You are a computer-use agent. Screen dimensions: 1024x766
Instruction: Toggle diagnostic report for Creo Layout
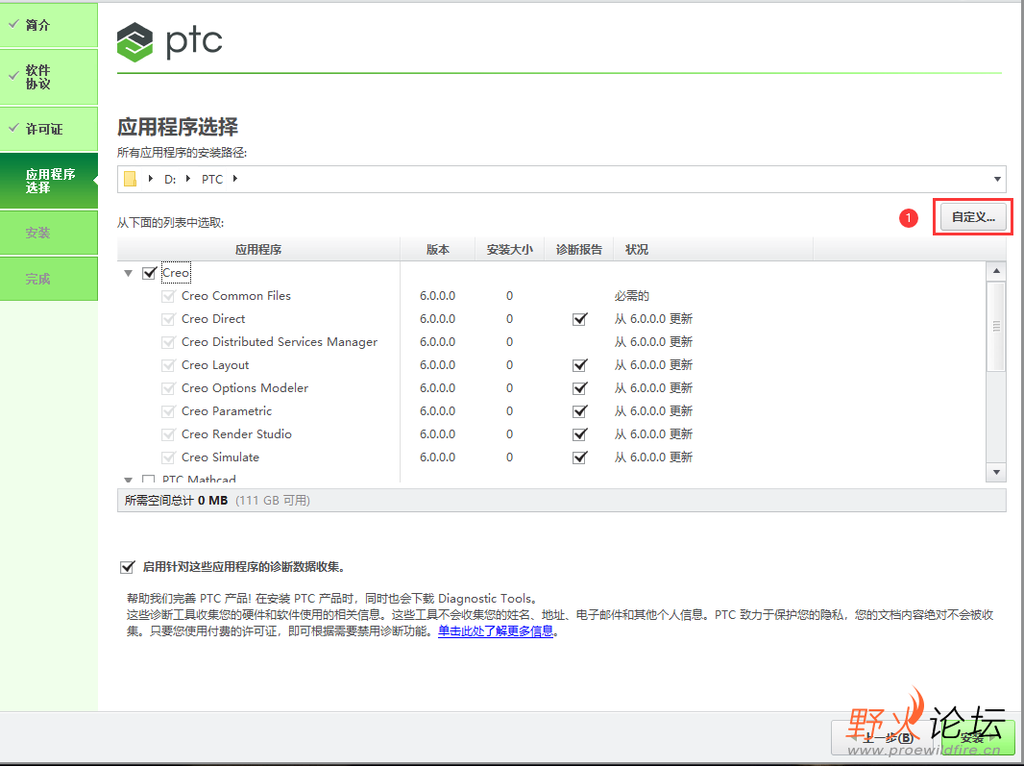(x=579, y=365)
